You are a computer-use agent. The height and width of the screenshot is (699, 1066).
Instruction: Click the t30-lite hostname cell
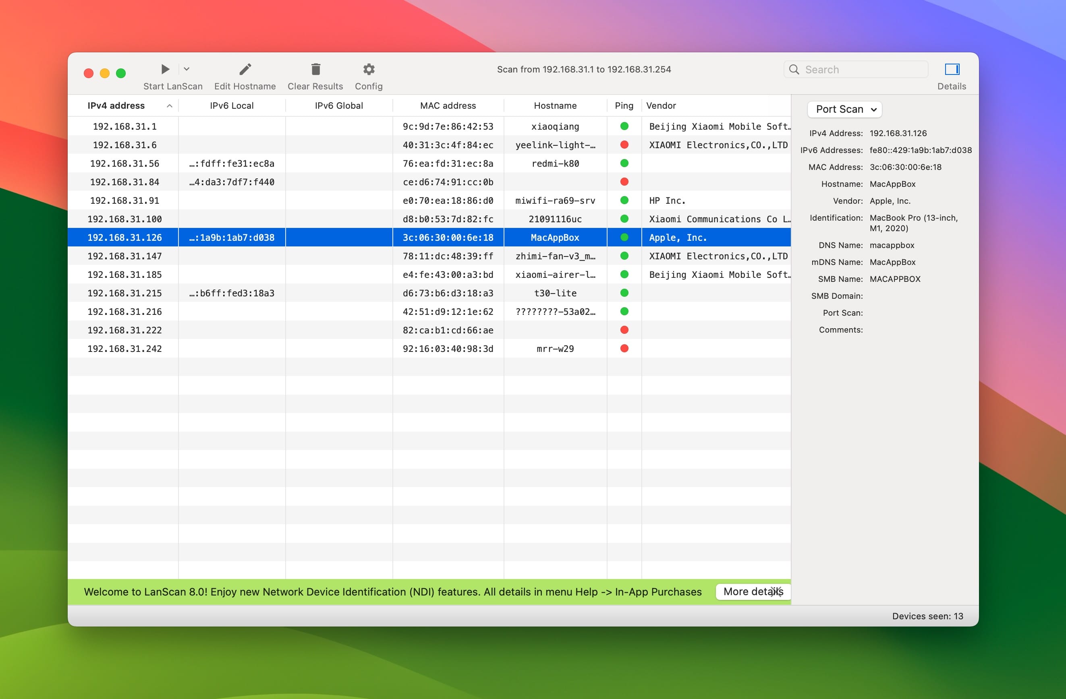coord(555,293)
